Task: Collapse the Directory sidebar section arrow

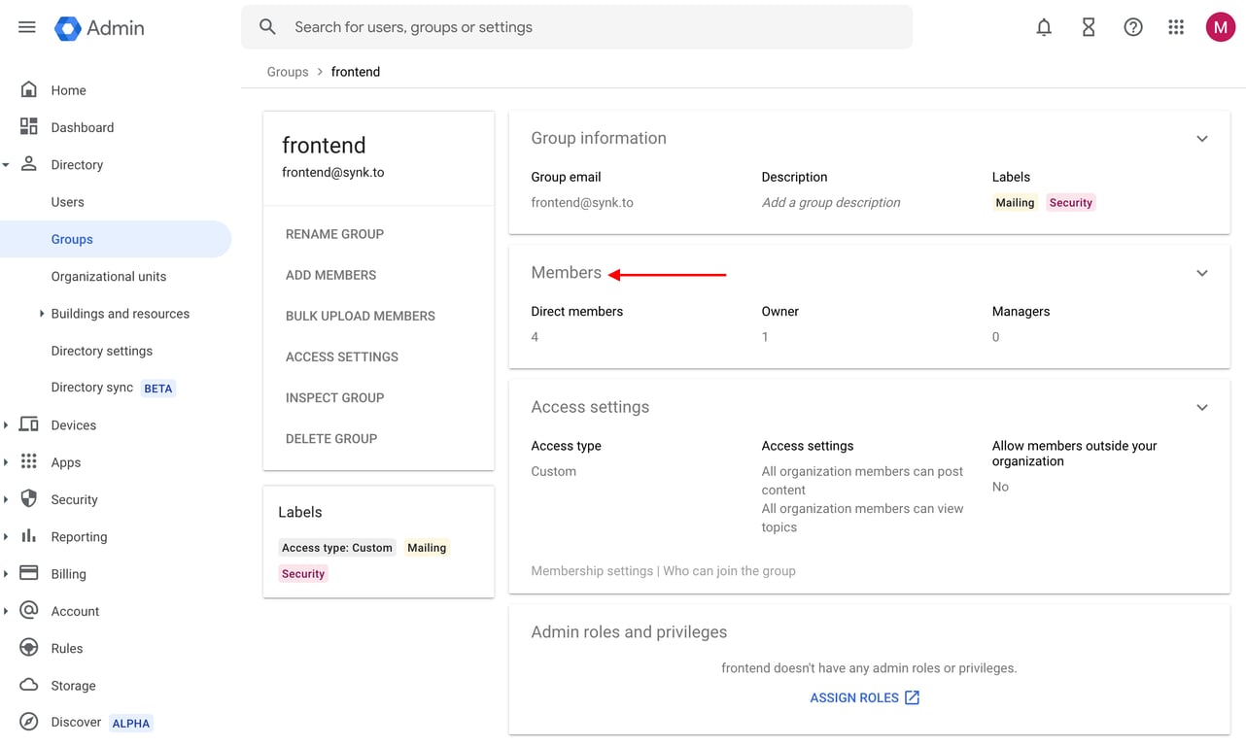Action: 6,165
